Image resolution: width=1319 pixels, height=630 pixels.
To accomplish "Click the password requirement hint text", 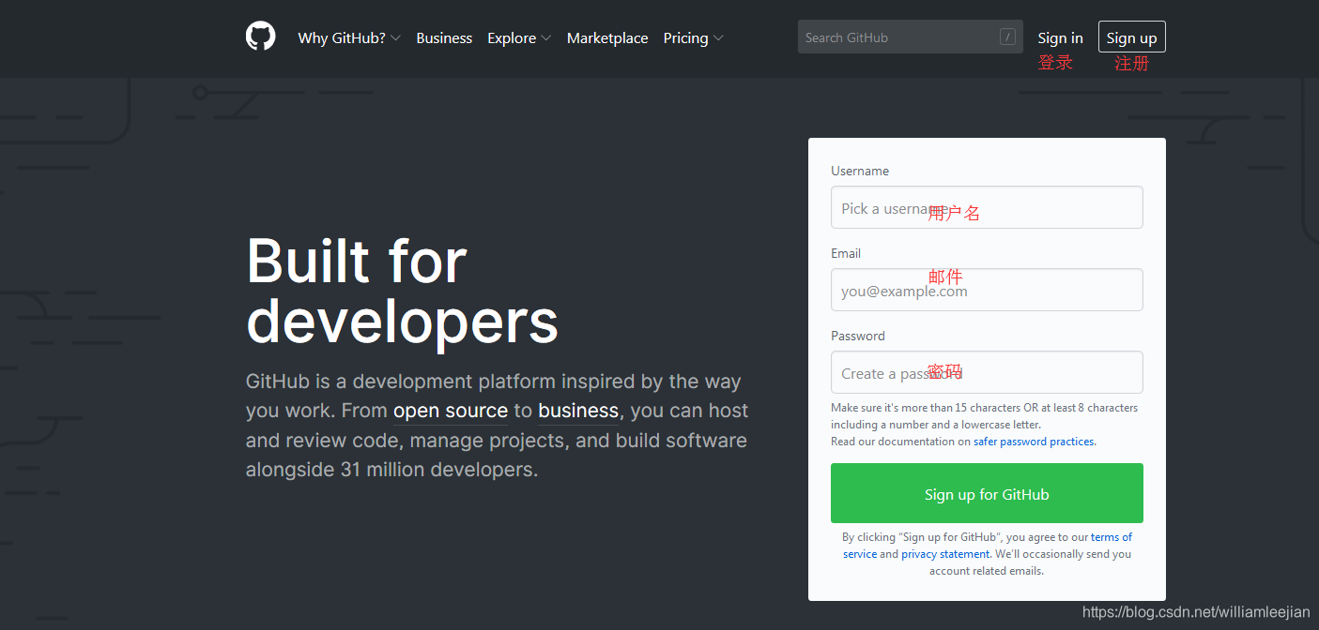I will click(x=985, y=416).
